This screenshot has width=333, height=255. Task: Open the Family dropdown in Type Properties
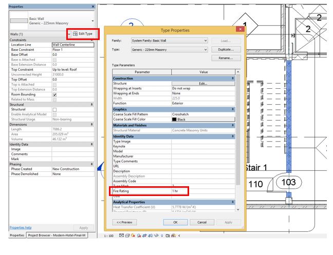[206, 40]
